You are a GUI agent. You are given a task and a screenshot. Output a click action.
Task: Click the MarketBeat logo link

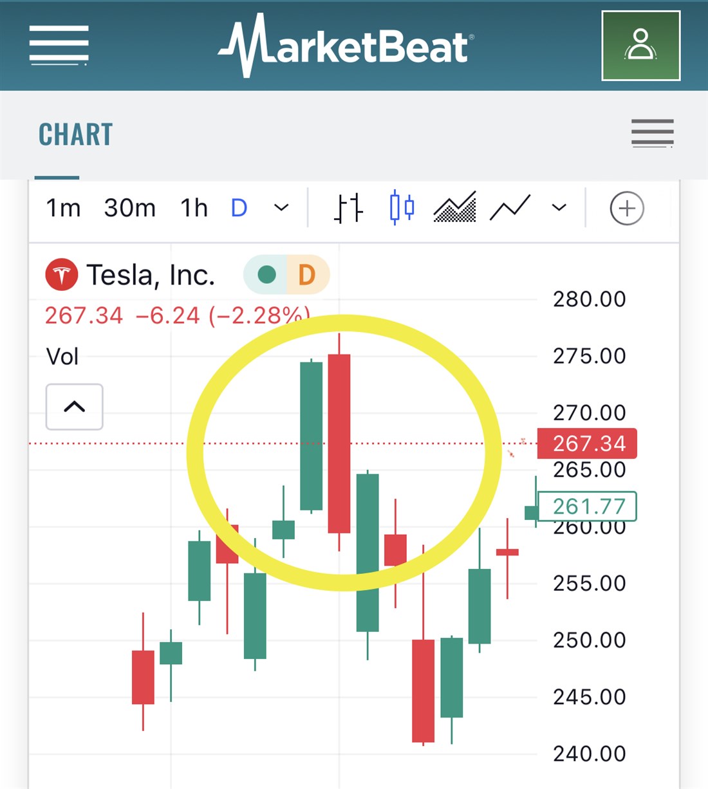tap(346, 46)
